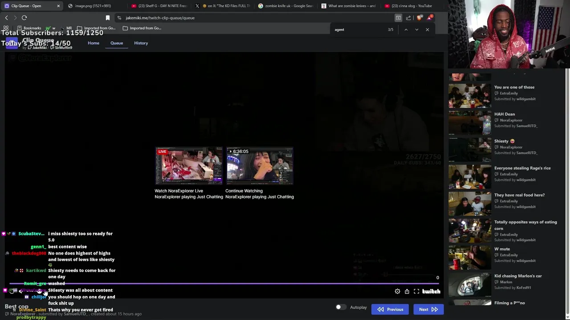Open queued clip W mute
This screenshot has height=320, width=570.
pos(502,249)
